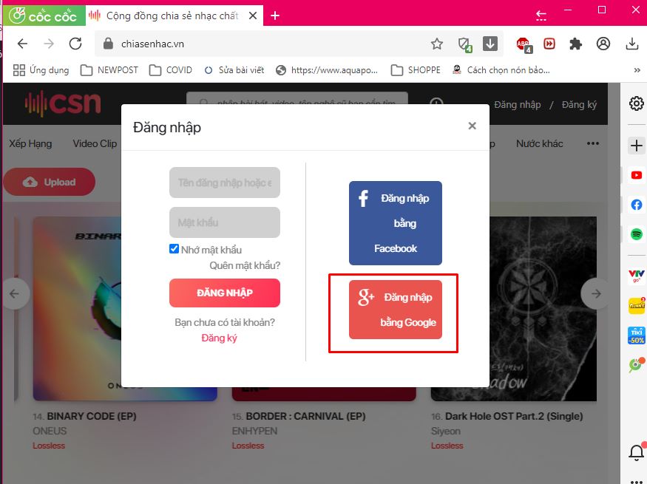This screenshot has height=484, width=647.
Task: Toggle Nhớ mật khẩu checkbox
Action: tap(174, 248)
